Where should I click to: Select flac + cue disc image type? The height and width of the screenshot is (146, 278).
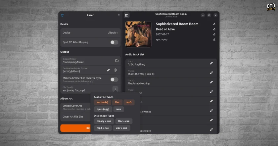(x=124, y=121)
